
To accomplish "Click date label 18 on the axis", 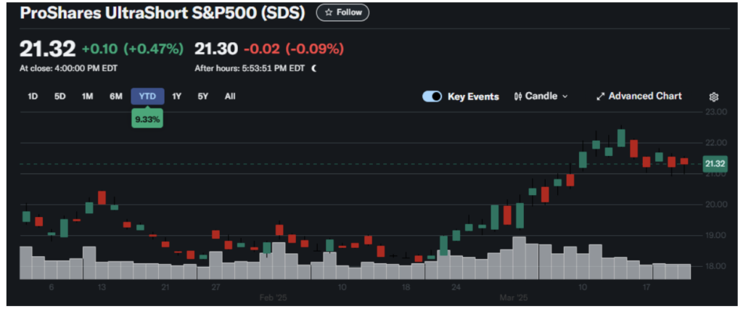I will coord(406,287).
